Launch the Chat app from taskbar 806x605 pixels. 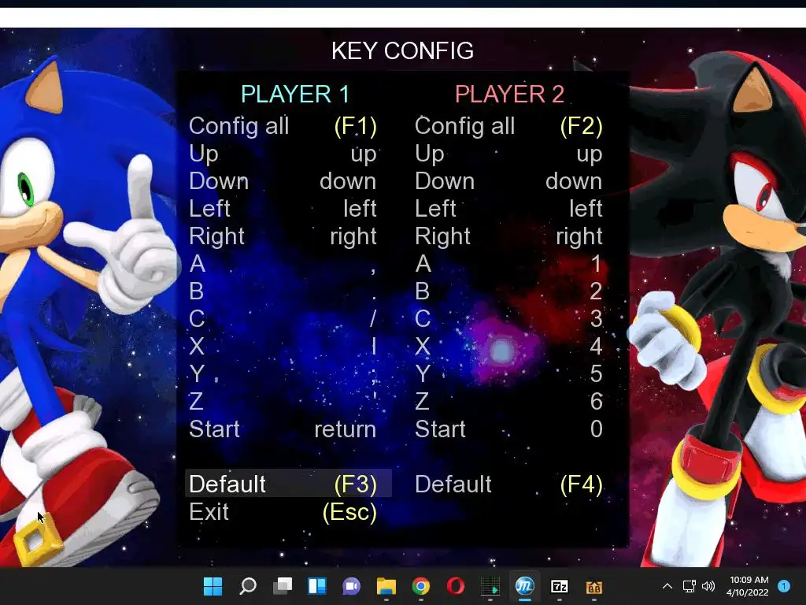pyautogui.click(x=351, y=586)
